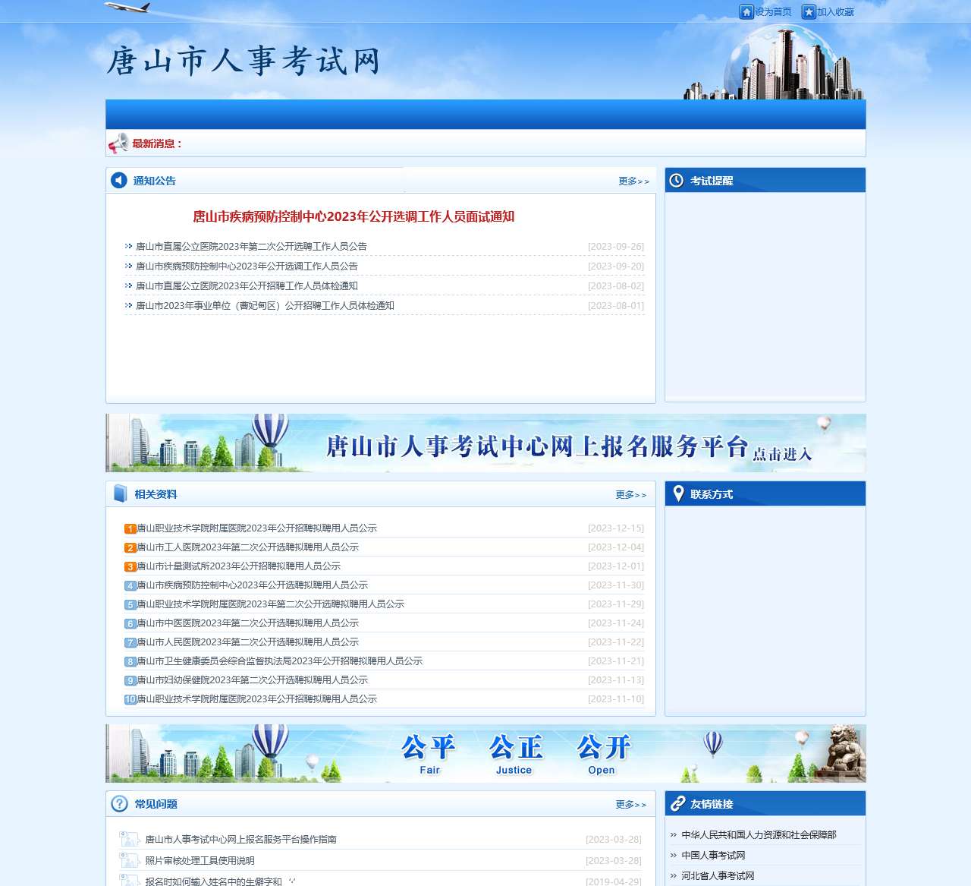This screenshot has width=971, height=886.
Task: Click the chain link icon beside 友情链接
Action: 677,803
